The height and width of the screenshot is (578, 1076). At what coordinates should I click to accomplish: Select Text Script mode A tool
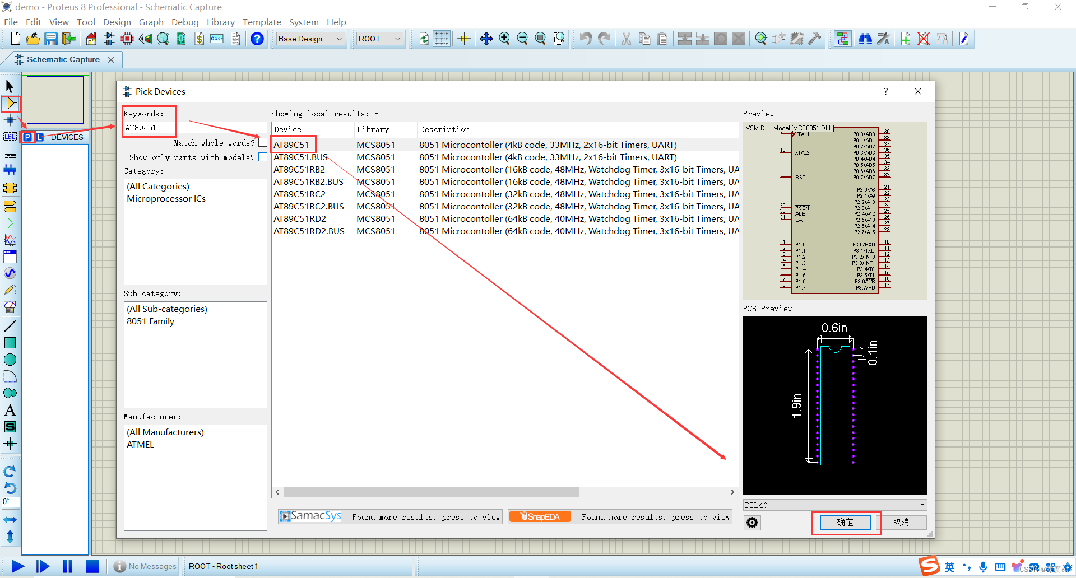(x=10, y=410)
